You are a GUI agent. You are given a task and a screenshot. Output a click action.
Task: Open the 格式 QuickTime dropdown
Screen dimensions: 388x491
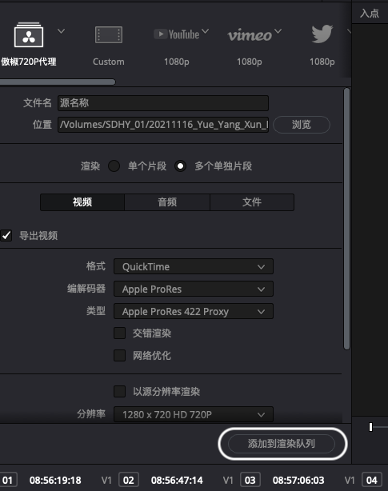tap(194, 266)
